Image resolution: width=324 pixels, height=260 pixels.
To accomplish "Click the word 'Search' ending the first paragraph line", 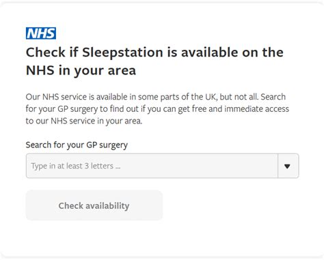I will click(x=273, y=97).
